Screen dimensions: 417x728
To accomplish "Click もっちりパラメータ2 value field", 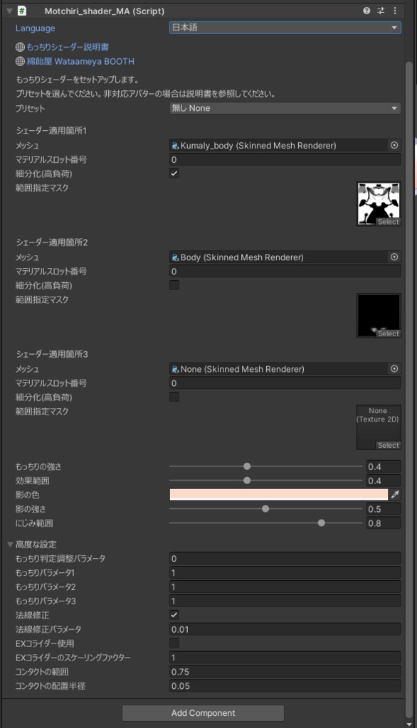I will (x=285, y=587).
